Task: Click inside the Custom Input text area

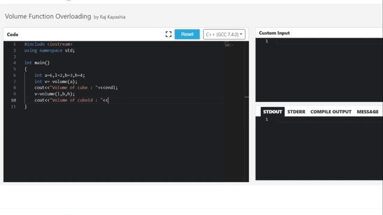Action: pos(319,70)
